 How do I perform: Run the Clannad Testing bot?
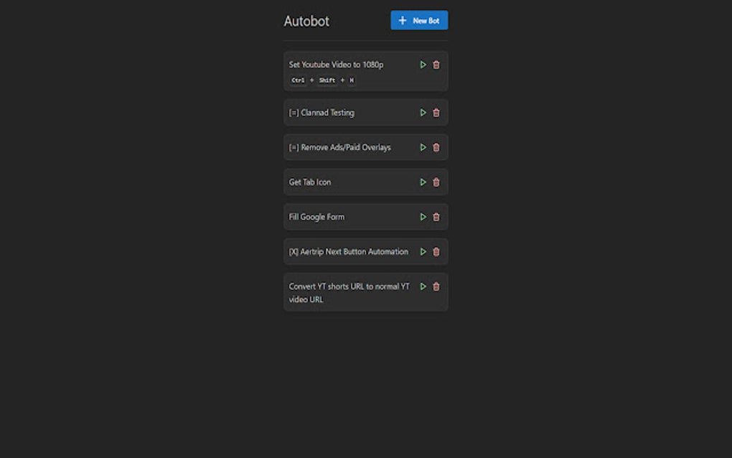point(423,112)
